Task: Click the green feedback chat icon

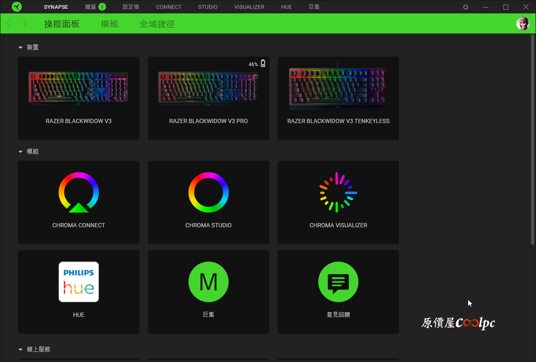Action: [338, 282]
